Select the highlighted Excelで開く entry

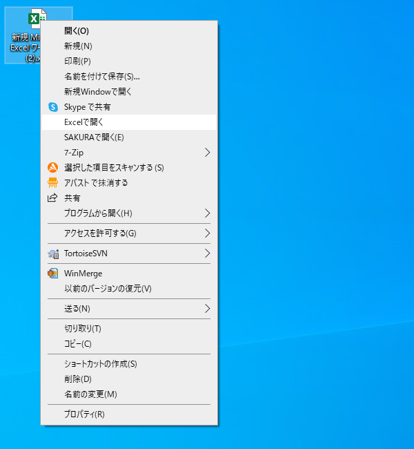pos(129,122)
